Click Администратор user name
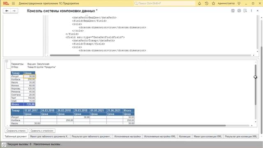 tap(226, 3)
